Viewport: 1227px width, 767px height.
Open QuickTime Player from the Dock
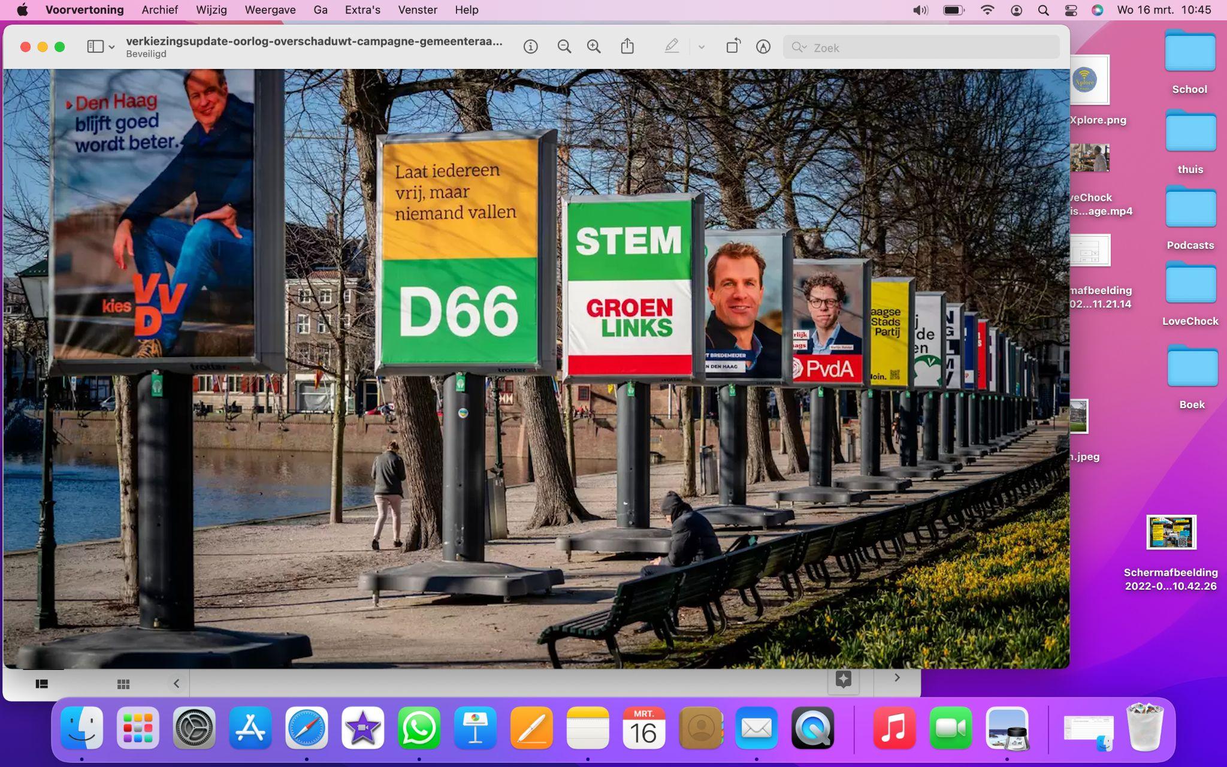click(x=813, y=728)
